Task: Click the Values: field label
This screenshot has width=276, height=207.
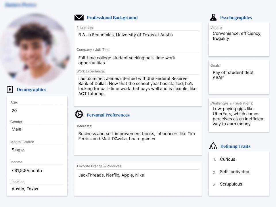Action: pyautogui.click(x=216, y=28)
